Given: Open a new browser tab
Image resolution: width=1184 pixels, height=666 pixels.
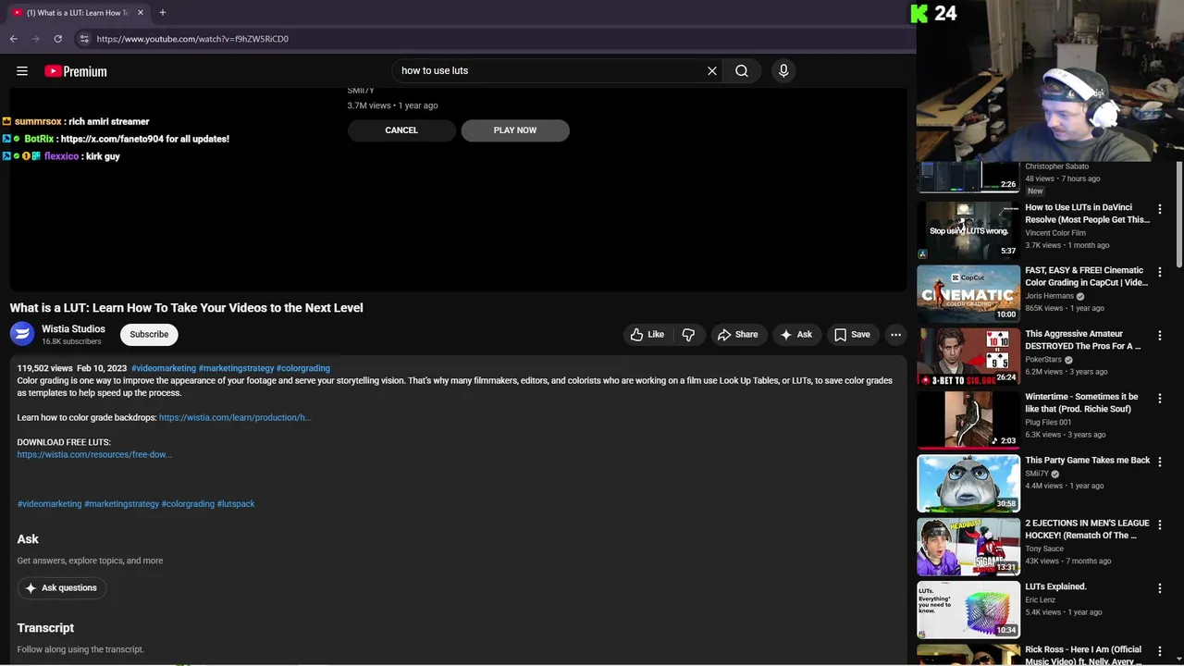Looking at the screenshot, I should pos(162,12).
